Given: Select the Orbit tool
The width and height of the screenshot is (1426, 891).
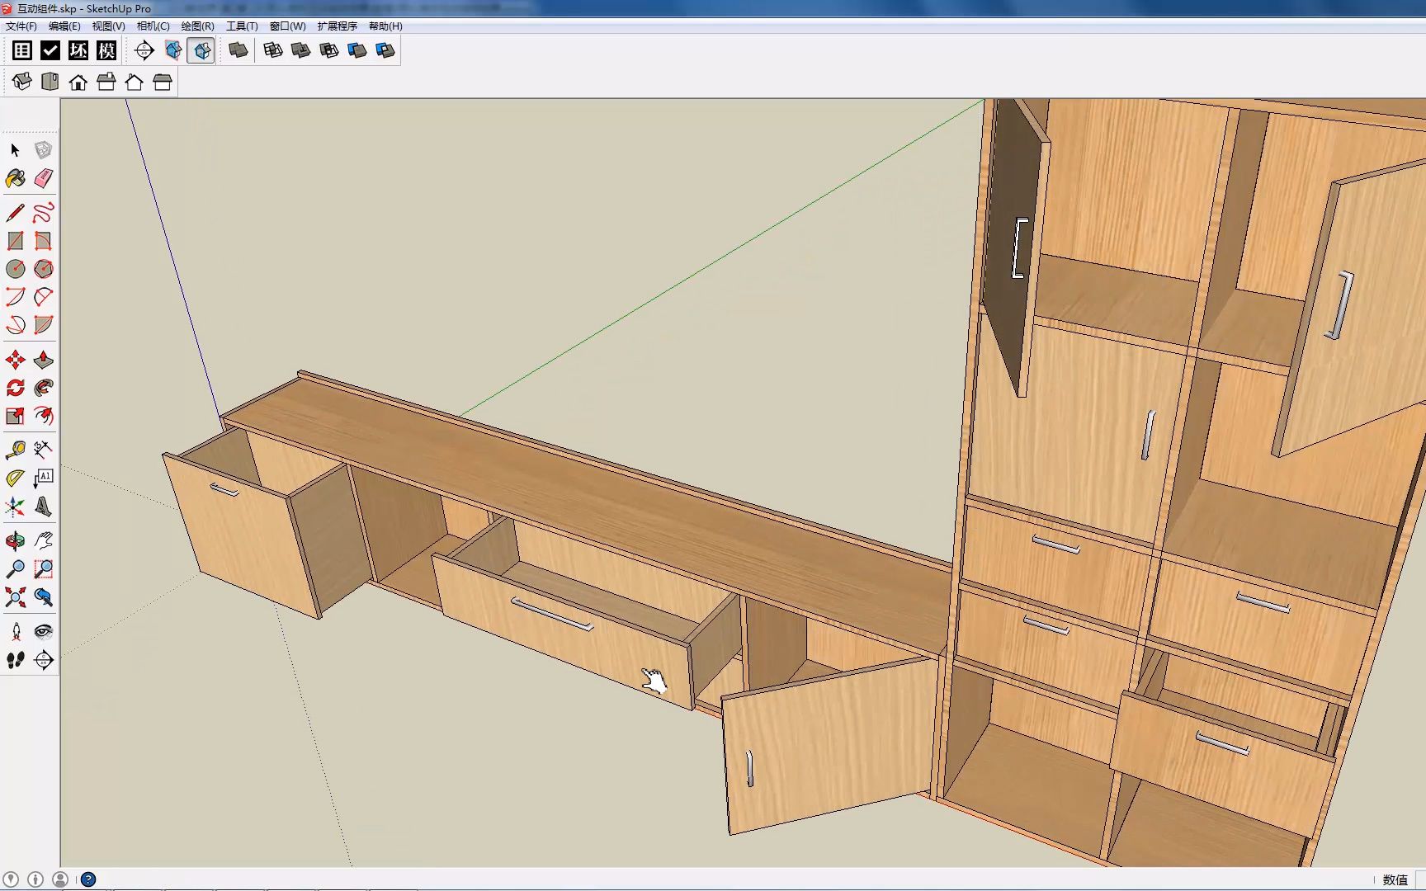Looking at the screenshot, I should click(x=15, y=541).
